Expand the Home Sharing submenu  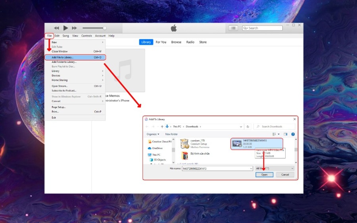[75, 80]
